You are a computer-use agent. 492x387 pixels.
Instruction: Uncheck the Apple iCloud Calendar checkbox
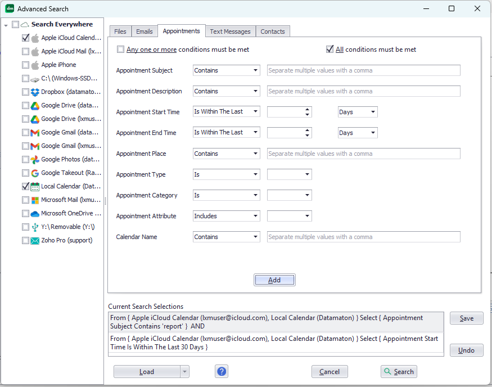click(x=25, y=38)
